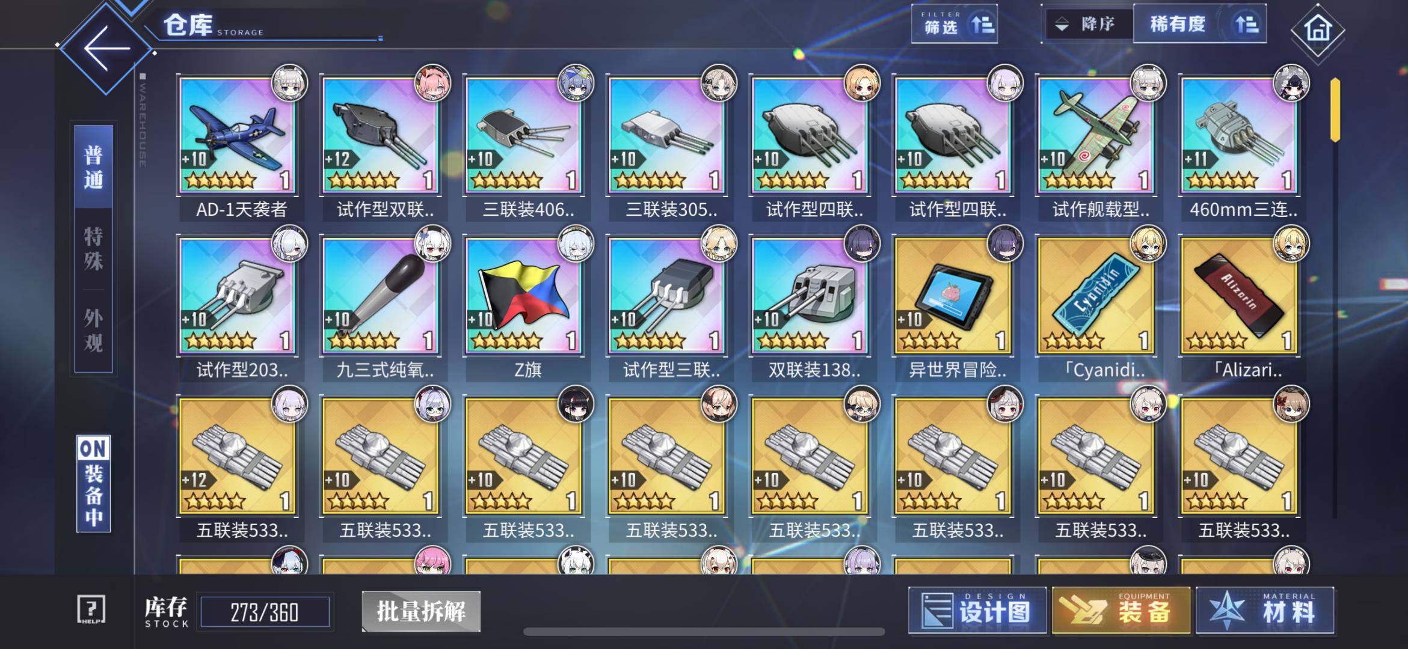Go back using the arrow icon
Screen dimensions: 1408x649
point(106,48)
